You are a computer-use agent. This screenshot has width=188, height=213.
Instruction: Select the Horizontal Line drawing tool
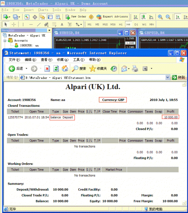(31, 25)
